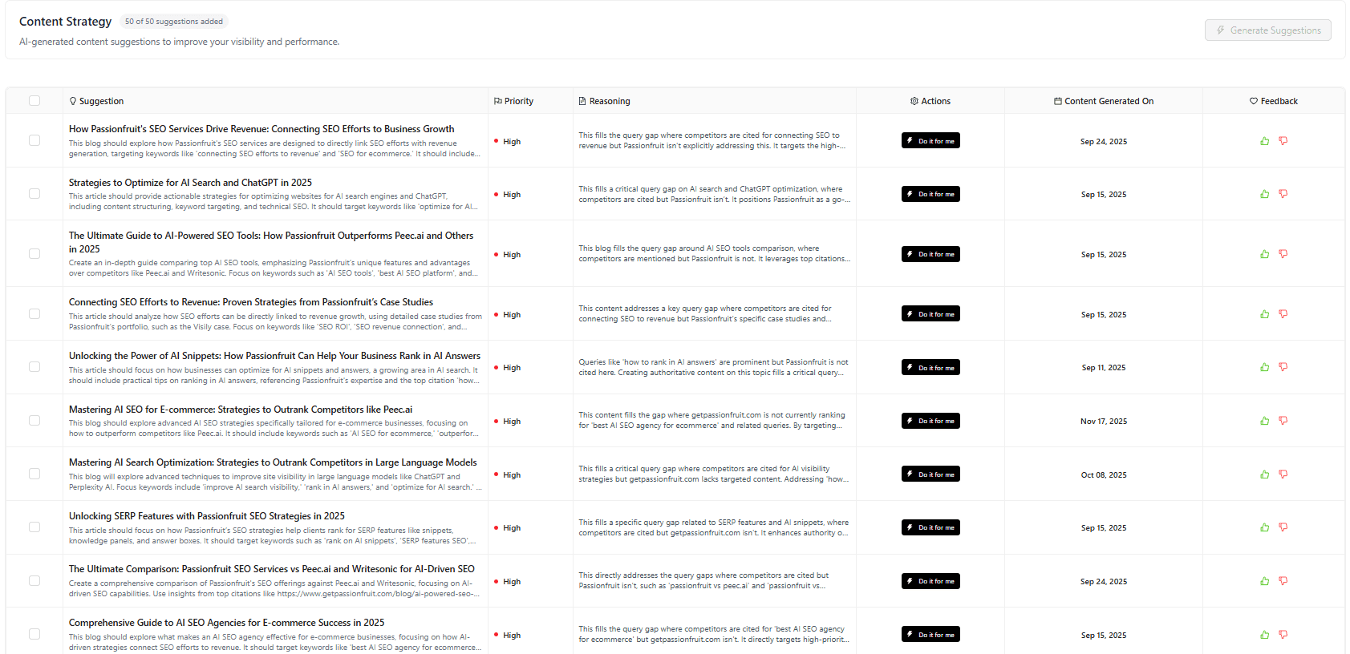Click reasoning text for 'Unlocking the Power of AI Snippets'
1350x654 pixels.
[714, 367]
